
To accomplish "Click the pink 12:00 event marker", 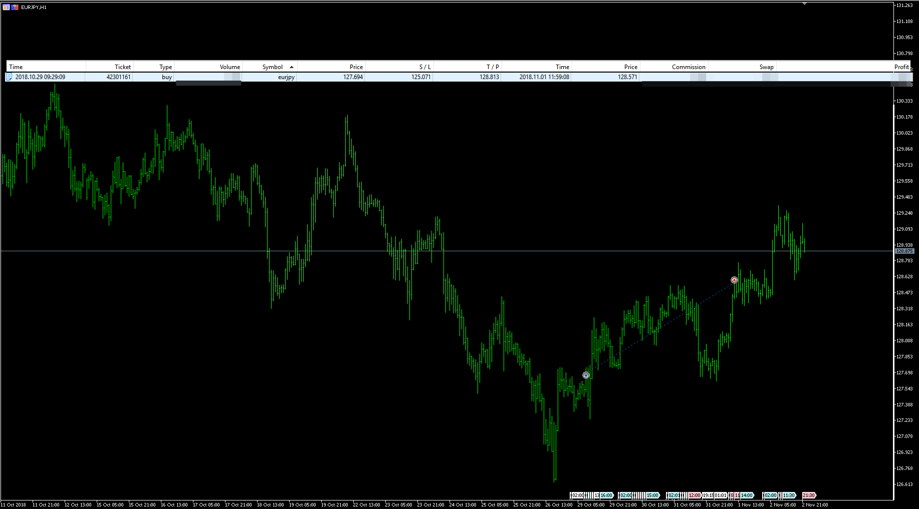I will pyautogui.click(x=695, y=495).
